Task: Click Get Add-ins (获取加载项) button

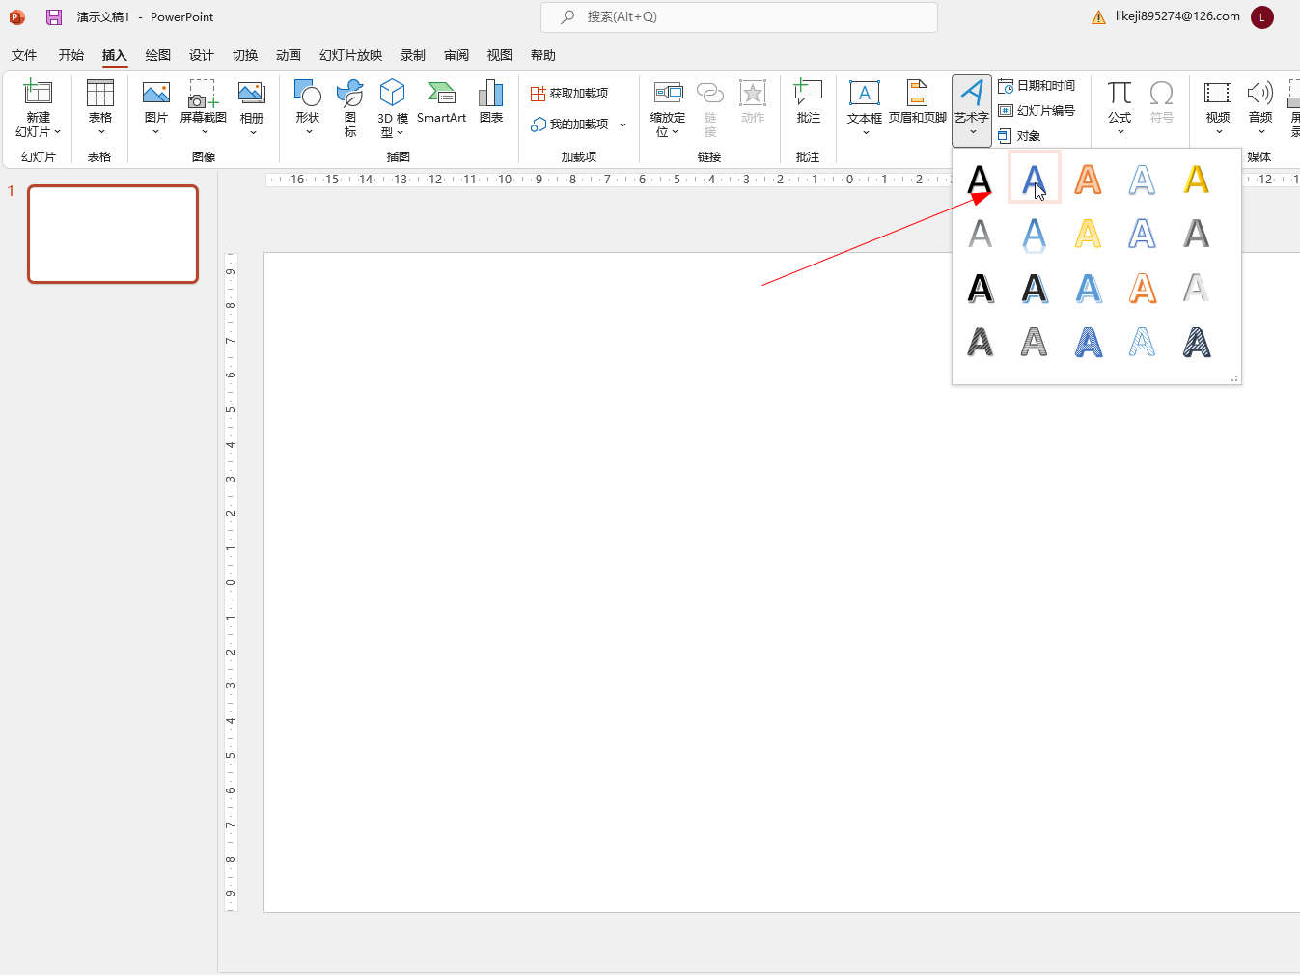Action: click(569, 94)
